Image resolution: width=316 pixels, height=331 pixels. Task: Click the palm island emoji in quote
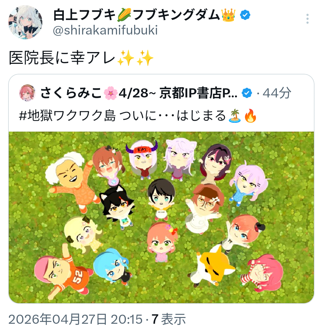pos(235,116)
